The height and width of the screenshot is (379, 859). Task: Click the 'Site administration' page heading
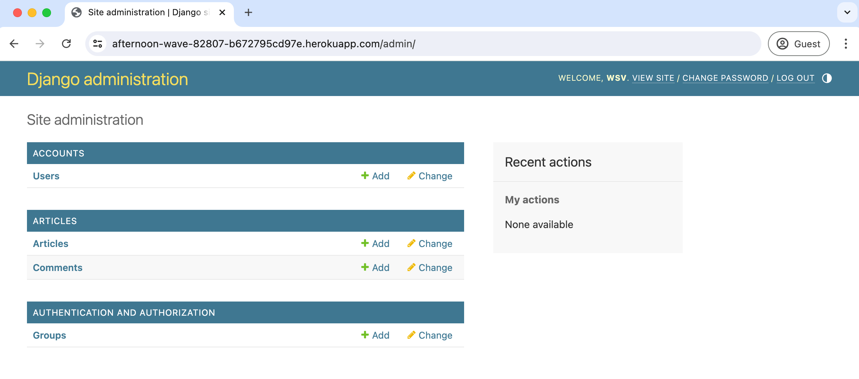(85, 120)
